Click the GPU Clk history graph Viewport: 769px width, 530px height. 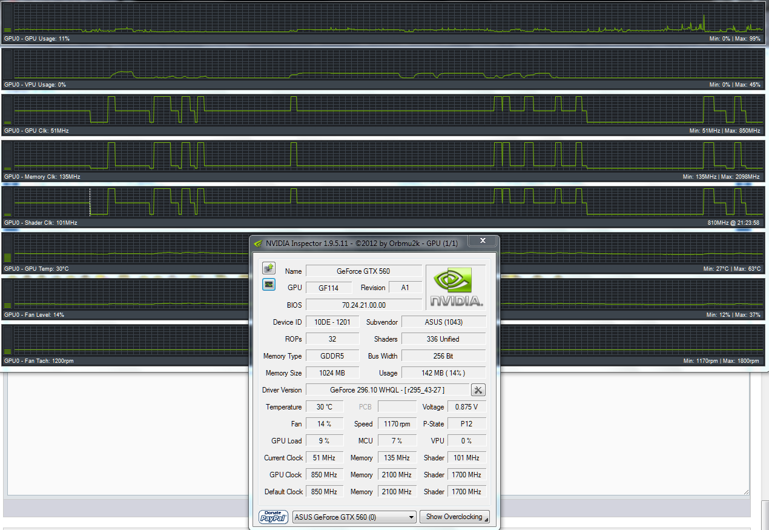[389, 110]
